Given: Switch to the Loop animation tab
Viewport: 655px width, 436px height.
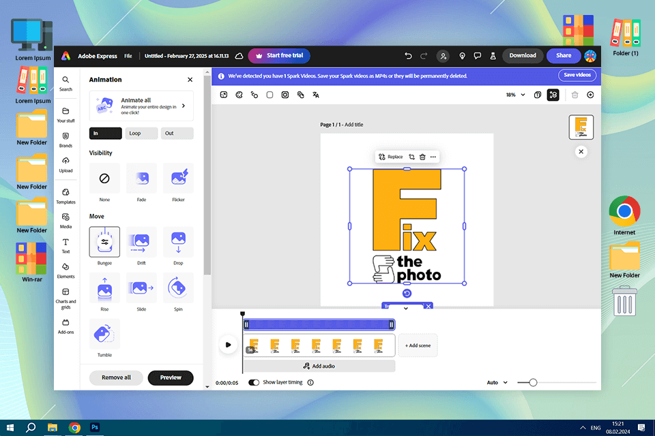Looking at the screenshot, I should pos(141,134).
